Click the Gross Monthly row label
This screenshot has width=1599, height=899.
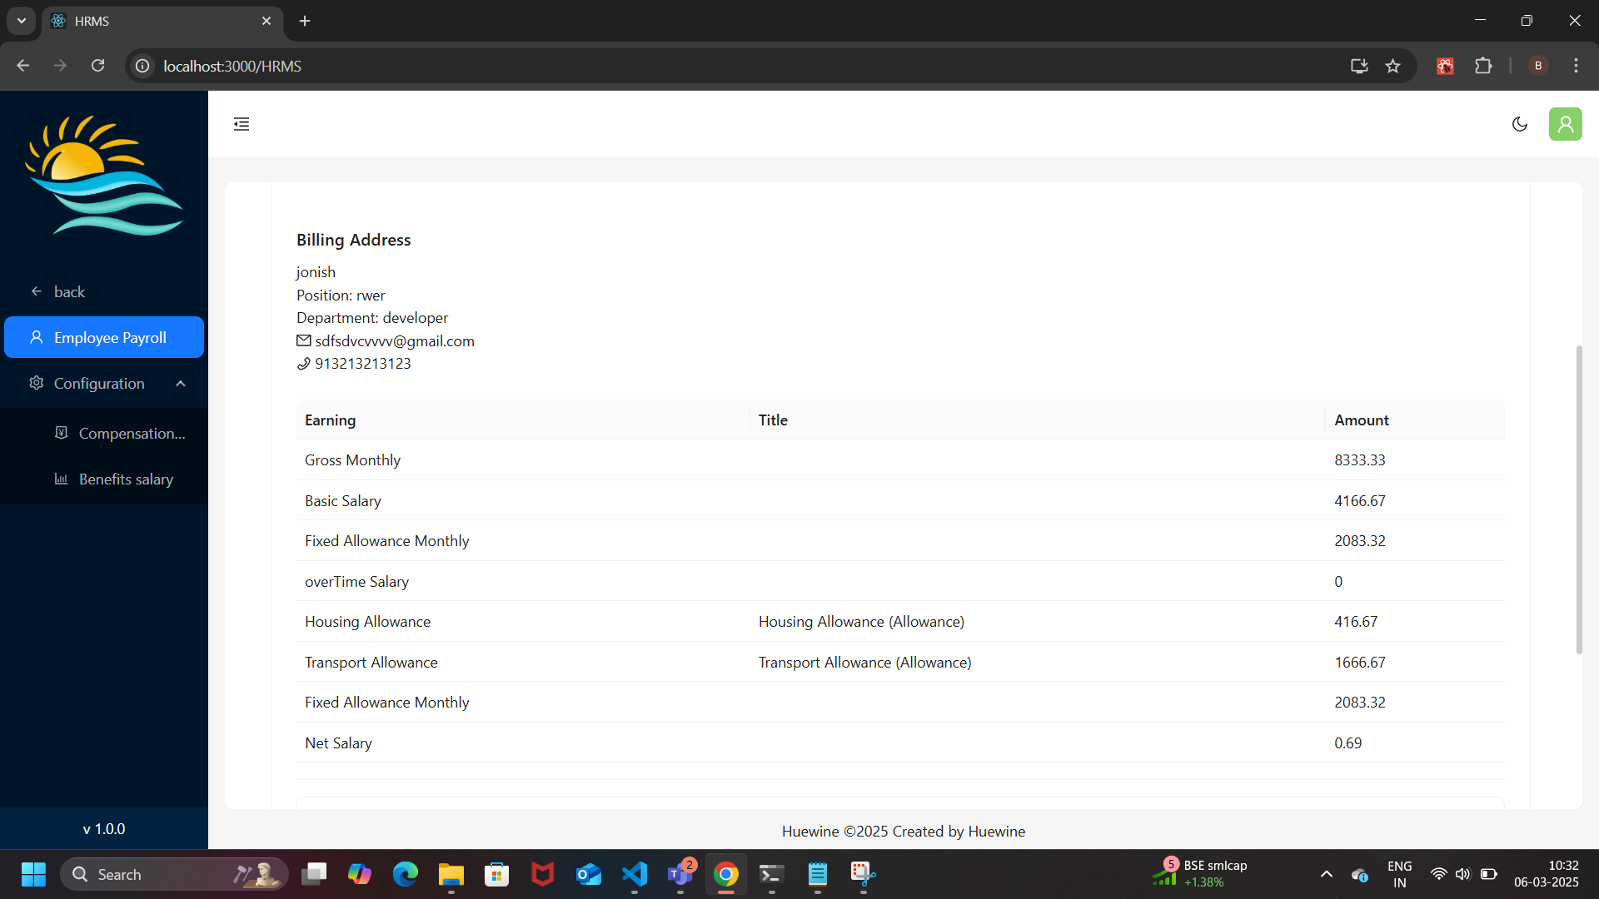352,460
